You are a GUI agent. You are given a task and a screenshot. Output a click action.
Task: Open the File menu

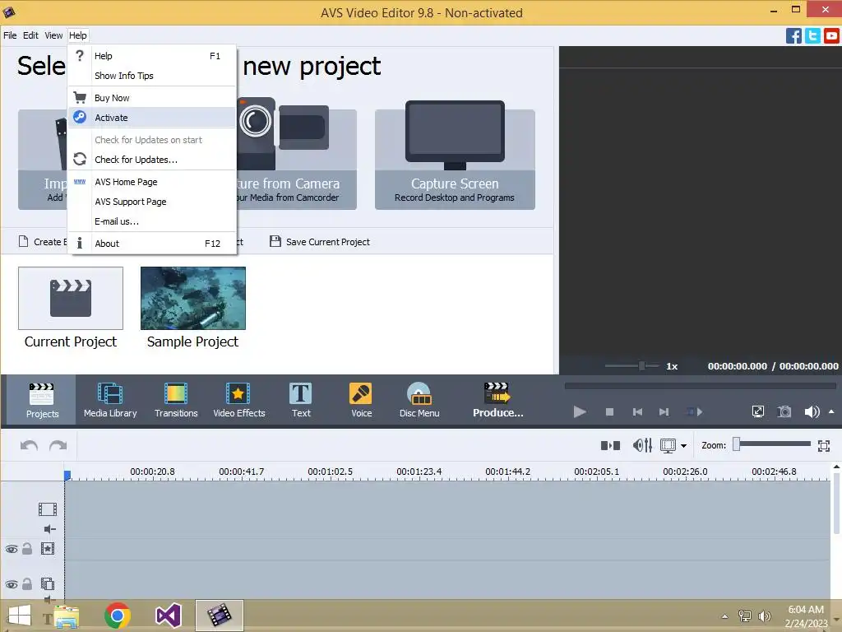point(10,35)
